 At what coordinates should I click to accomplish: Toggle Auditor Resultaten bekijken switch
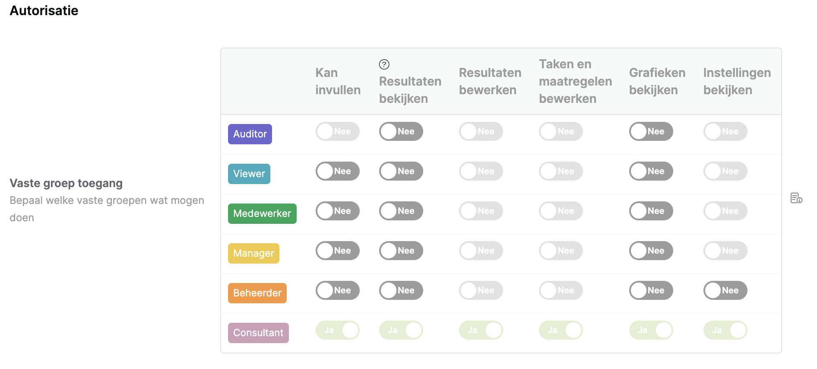[401, 131]
